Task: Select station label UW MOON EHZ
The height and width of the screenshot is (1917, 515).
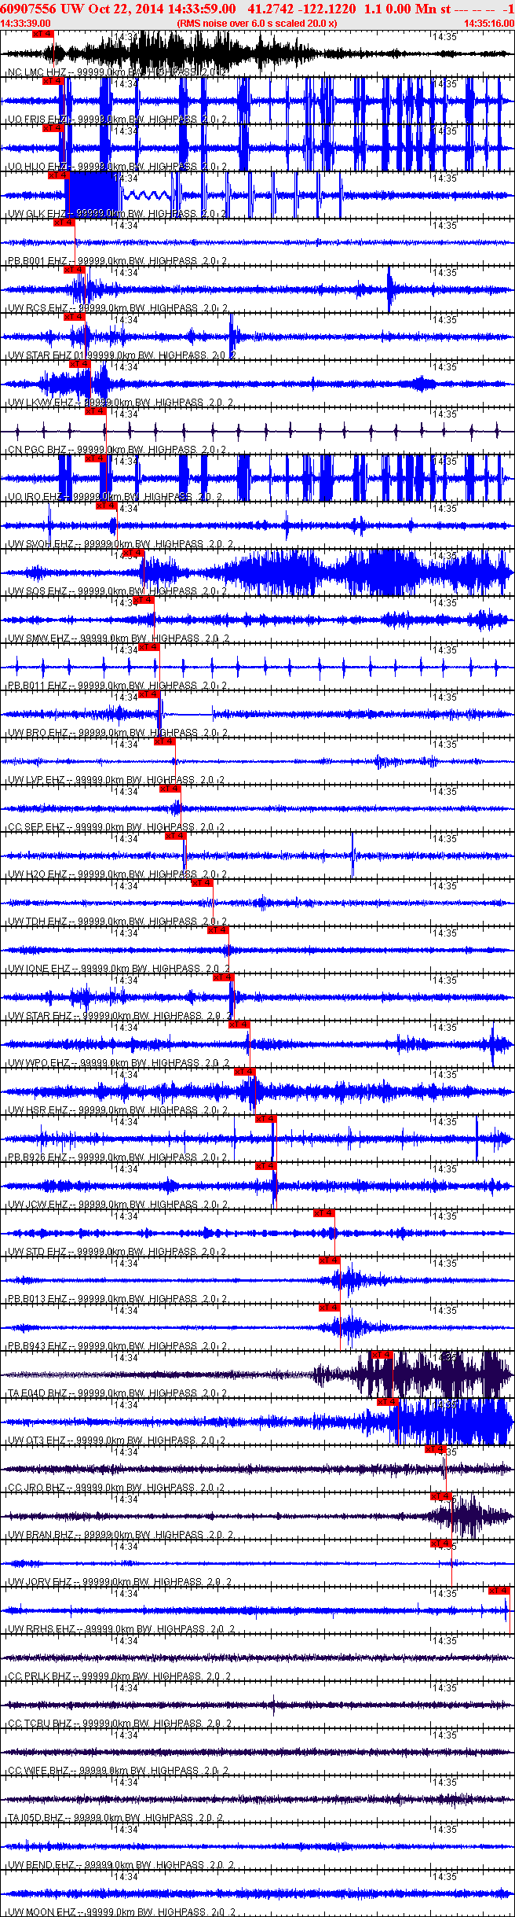Action: coord(42,1912)
